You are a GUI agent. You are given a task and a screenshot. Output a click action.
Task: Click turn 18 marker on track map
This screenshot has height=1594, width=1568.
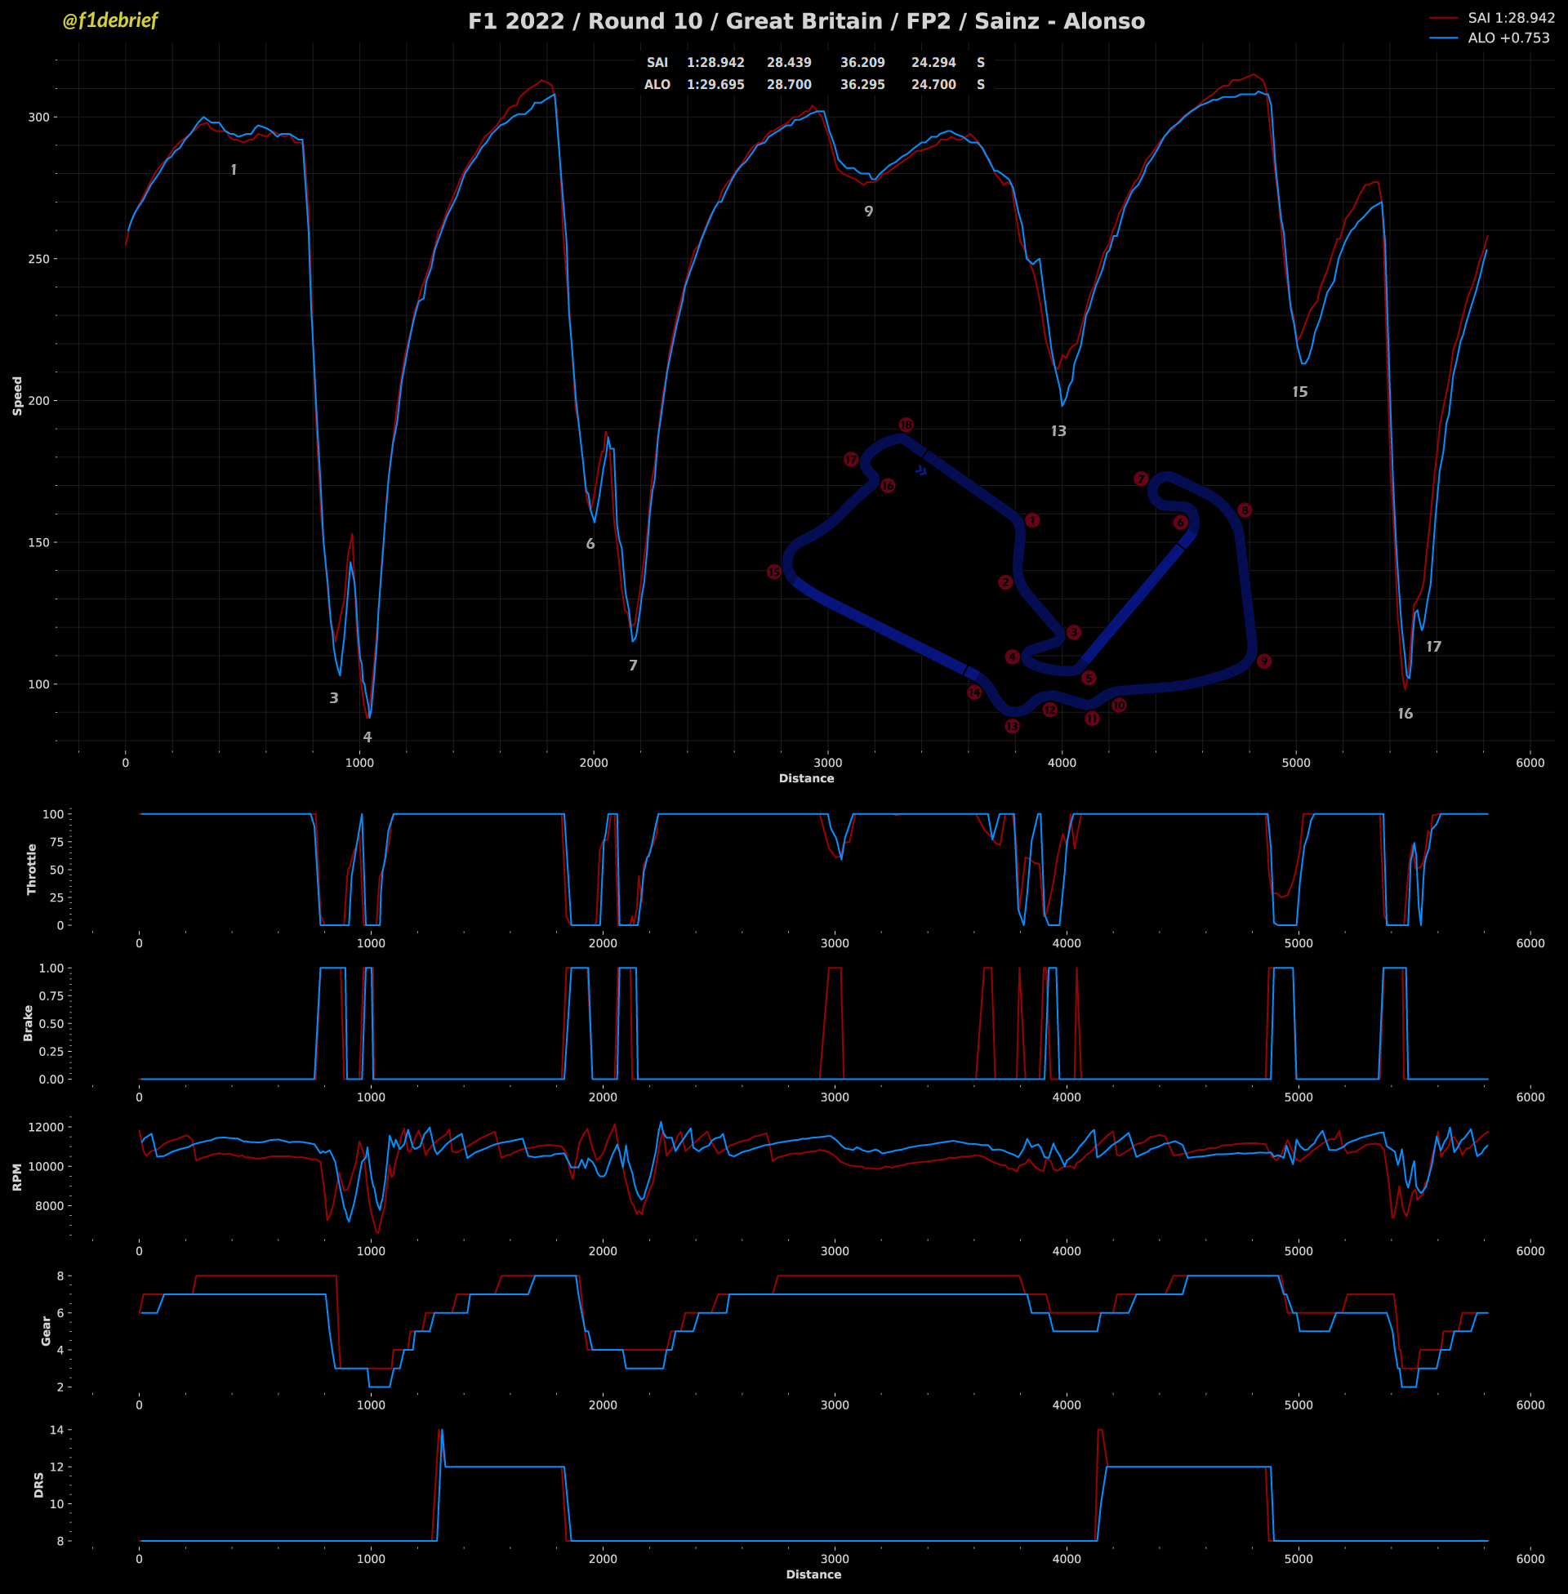(906, 425)
